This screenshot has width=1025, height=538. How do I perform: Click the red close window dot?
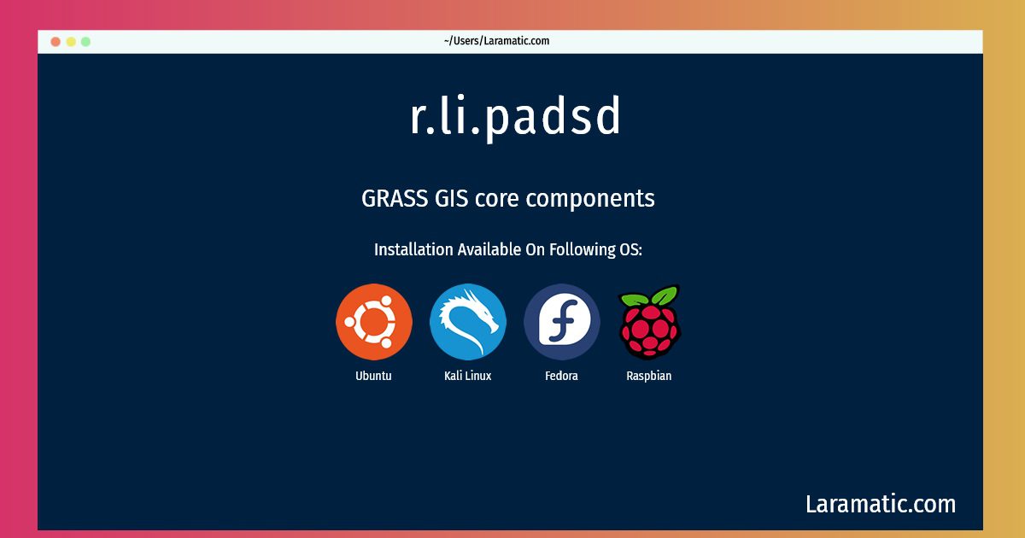click(x=56, y=41)
